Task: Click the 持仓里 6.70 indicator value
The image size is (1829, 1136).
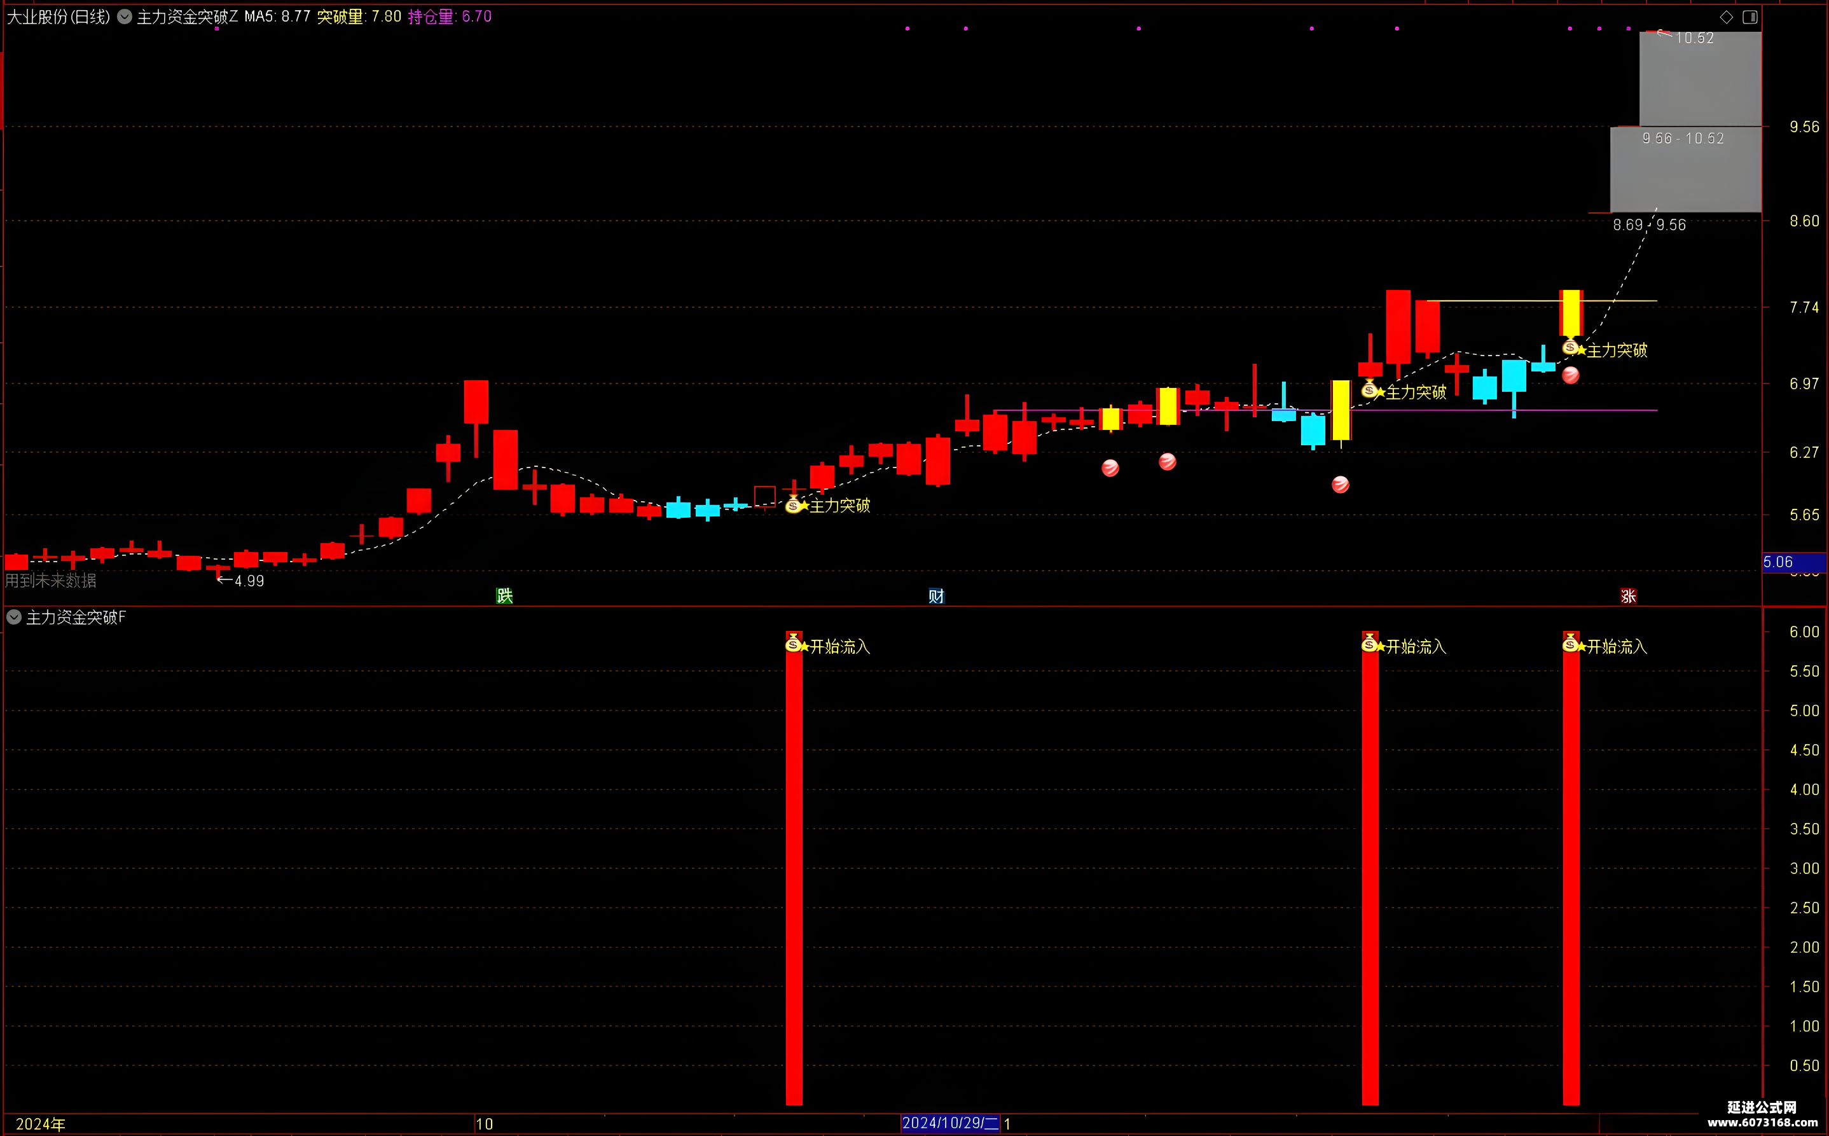Action: (450, 17)
